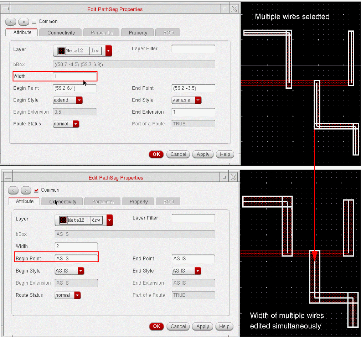Click Begin Point field (59.2 6.4)
Screen dimensions: 361x337
pyautogui.click(x=74, y=88)
